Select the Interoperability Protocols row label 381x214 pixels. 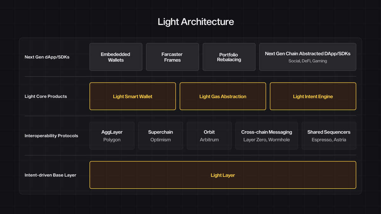point(51,136)
